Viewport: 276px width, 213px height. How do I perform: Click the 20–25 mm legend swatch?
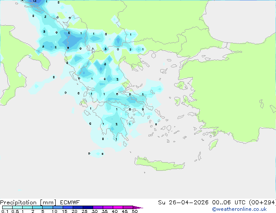point(78,207)
